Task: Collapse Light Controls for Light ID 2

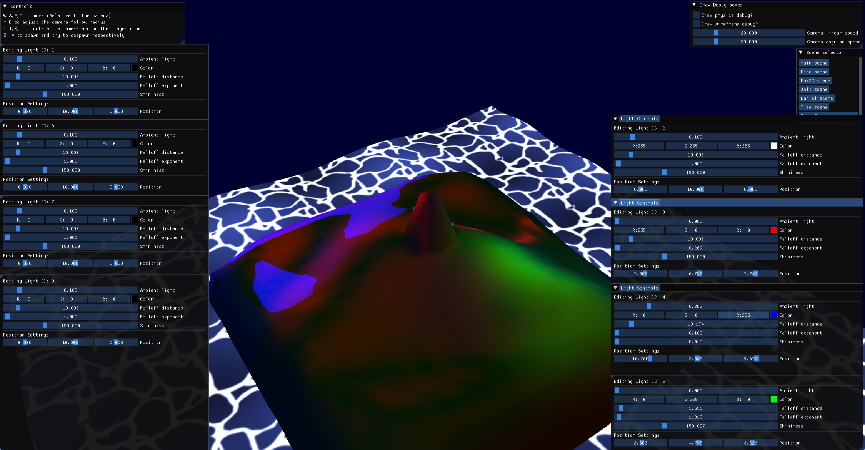Action: [615, 118]
